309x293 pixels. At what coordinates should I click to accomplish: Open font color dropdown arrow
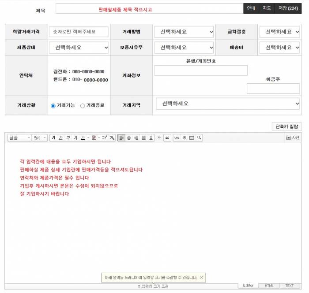tap(88, 137)
